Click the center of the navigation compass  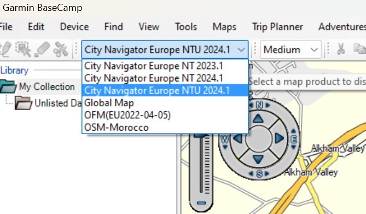259,139
